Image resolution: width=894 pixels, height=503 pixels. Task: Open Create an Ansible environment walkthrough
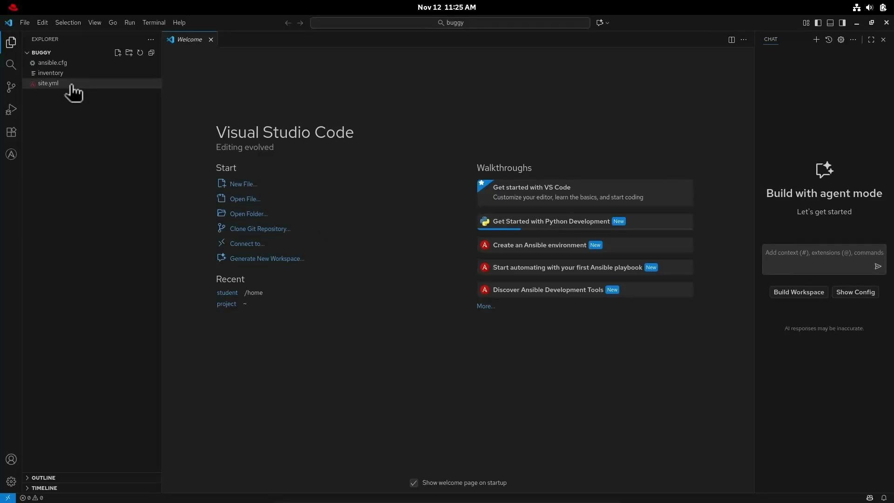585,245
